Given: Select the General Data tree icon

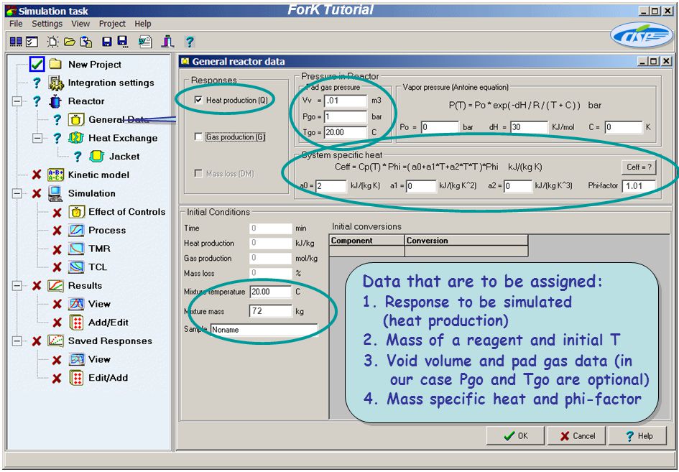Looking at the screenshot, I should 76,119.
